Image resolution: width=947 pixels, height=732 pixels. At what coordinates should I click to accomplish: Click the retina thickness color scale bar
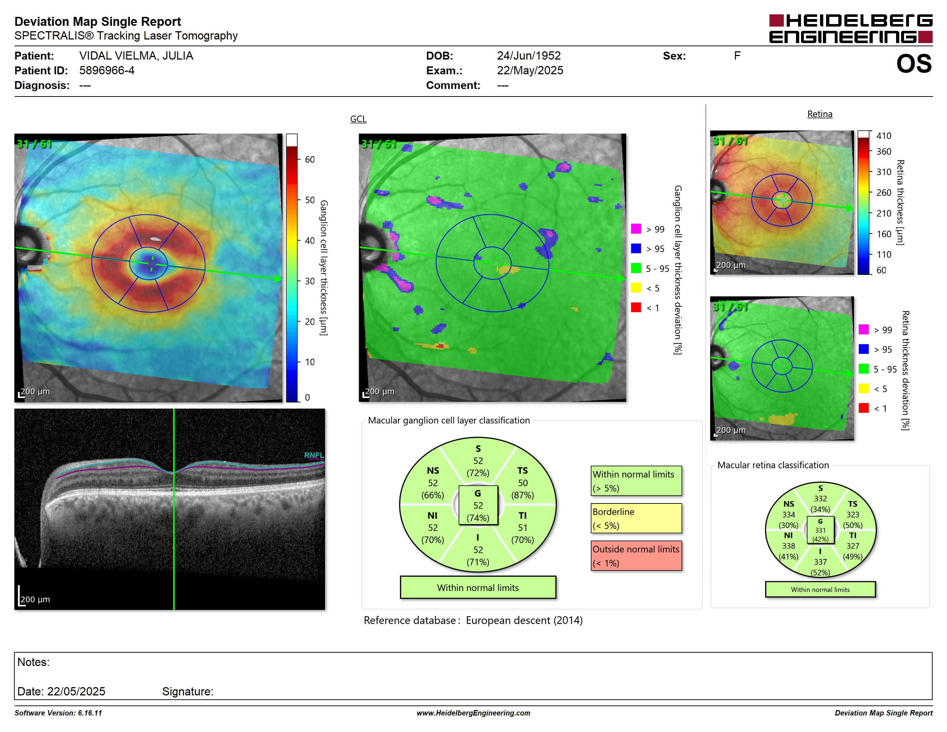point(864,202)
